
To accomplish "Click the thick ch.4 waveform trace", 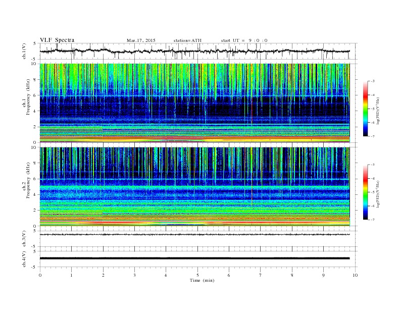I will point(195,259).
